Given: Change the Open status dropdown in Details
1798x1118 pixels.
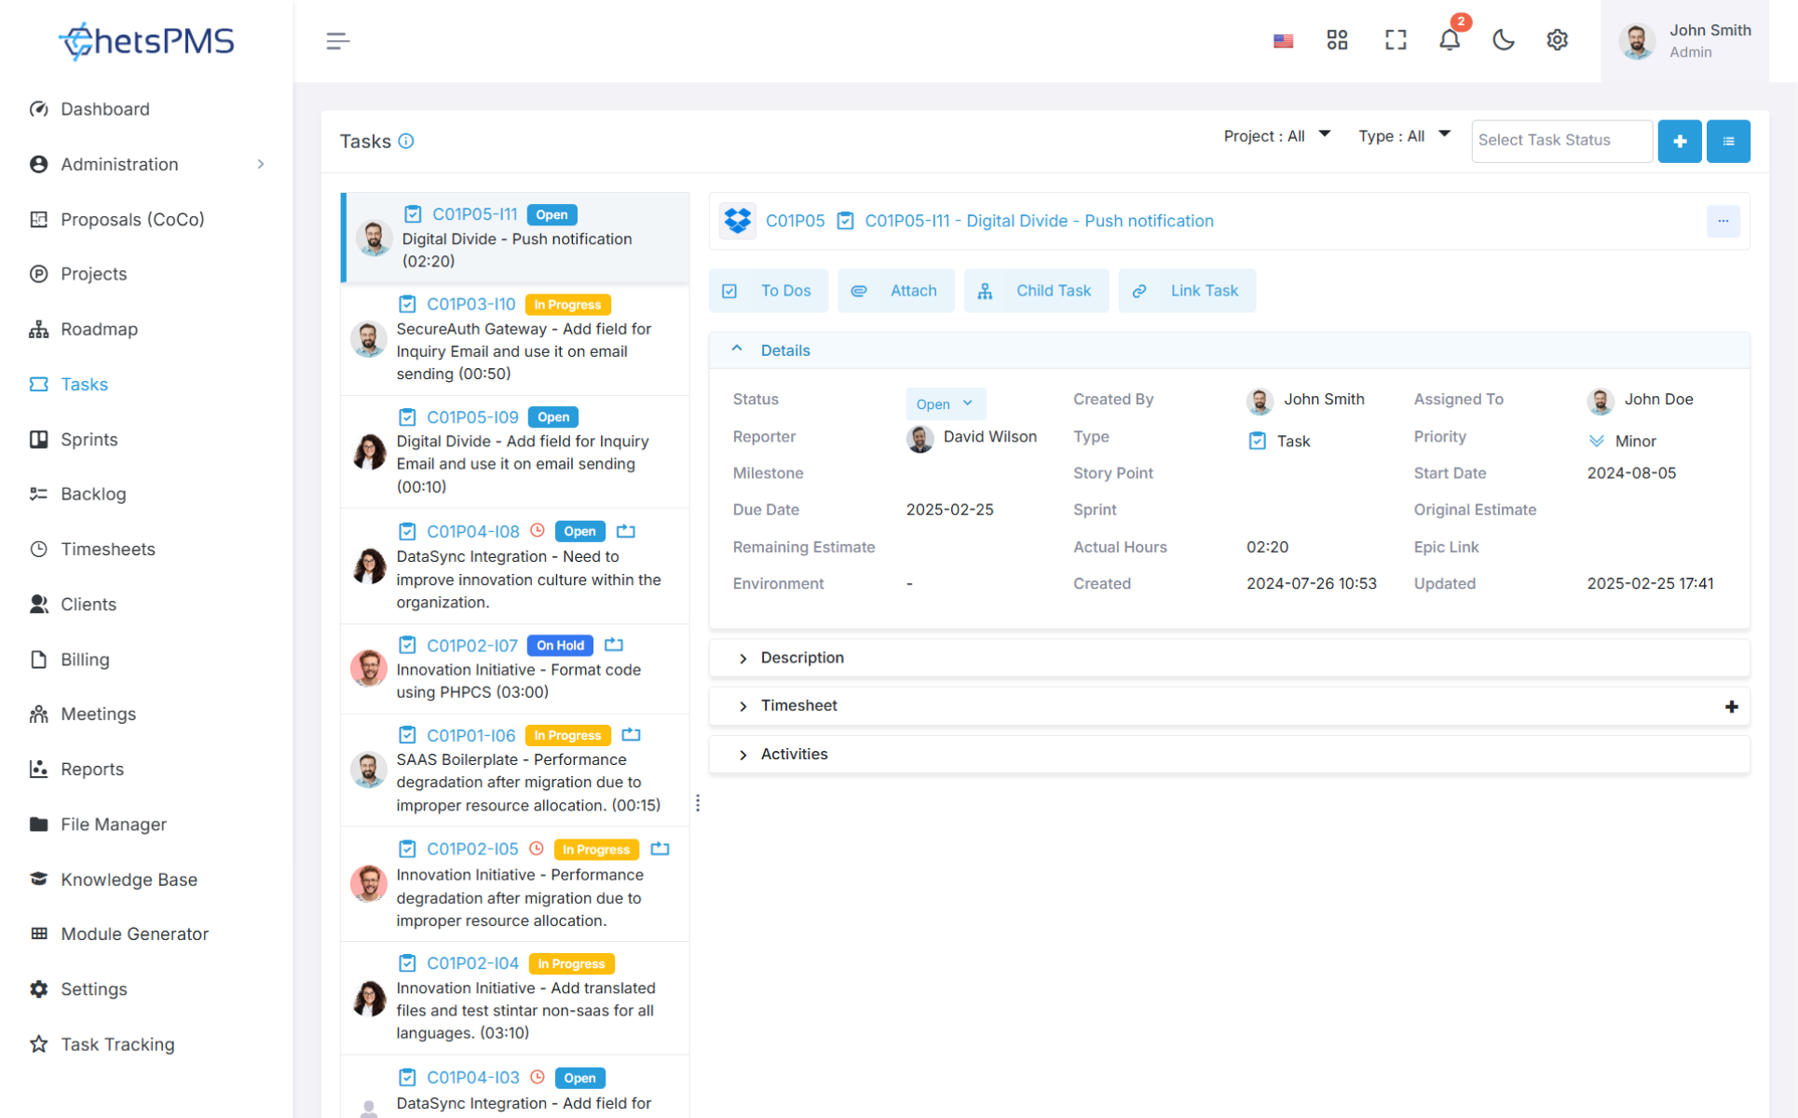Looking at the screenshot, I should pyautogui.click(x=945, y=403).
